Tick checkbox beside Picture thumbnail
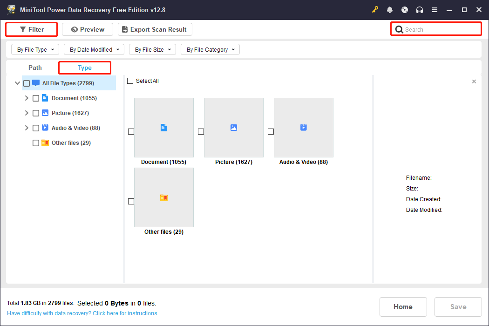 point(201,132)
